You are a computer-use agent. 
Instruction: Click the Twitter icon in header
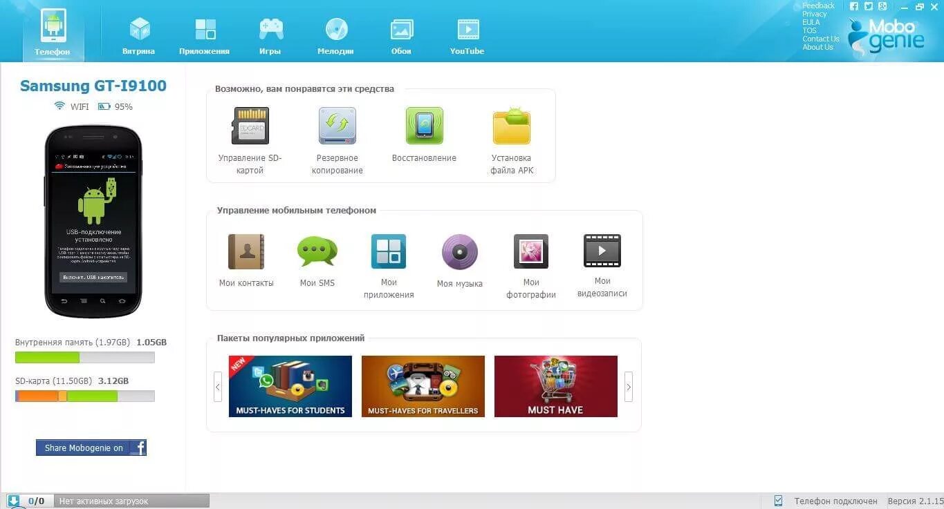click(868, 6)
